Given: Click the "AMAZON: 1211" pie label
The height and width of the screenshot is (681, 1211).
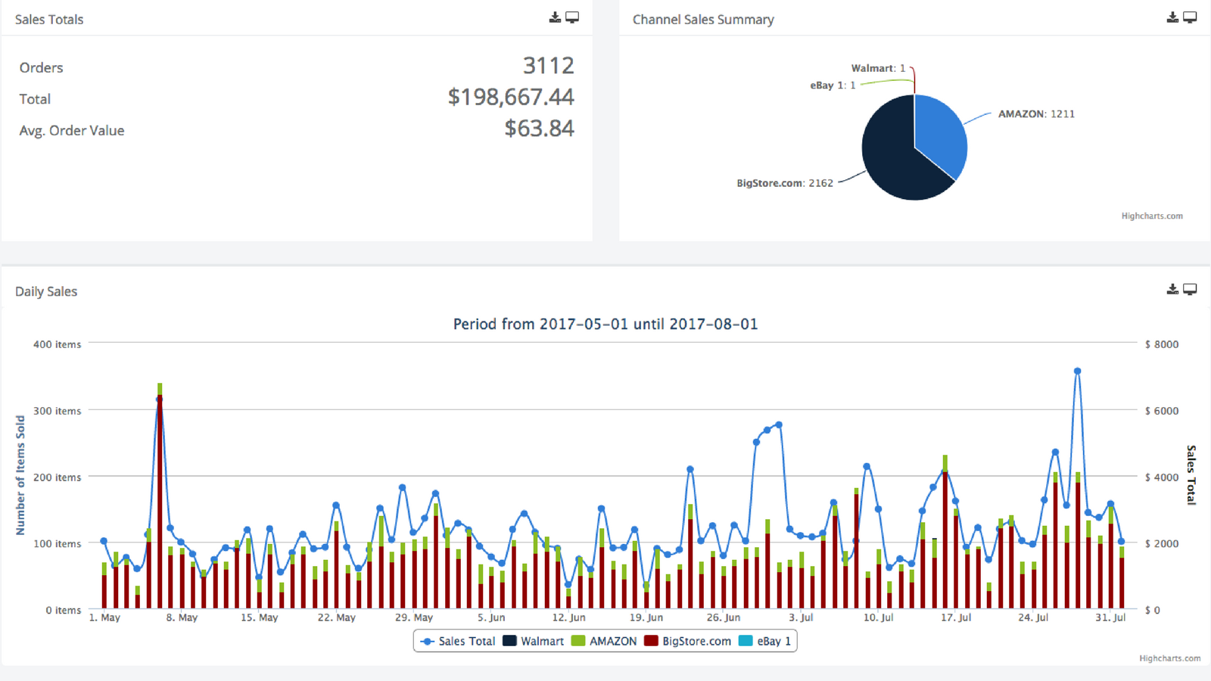Looking at the screenshot, I should tap(1035, 114).
